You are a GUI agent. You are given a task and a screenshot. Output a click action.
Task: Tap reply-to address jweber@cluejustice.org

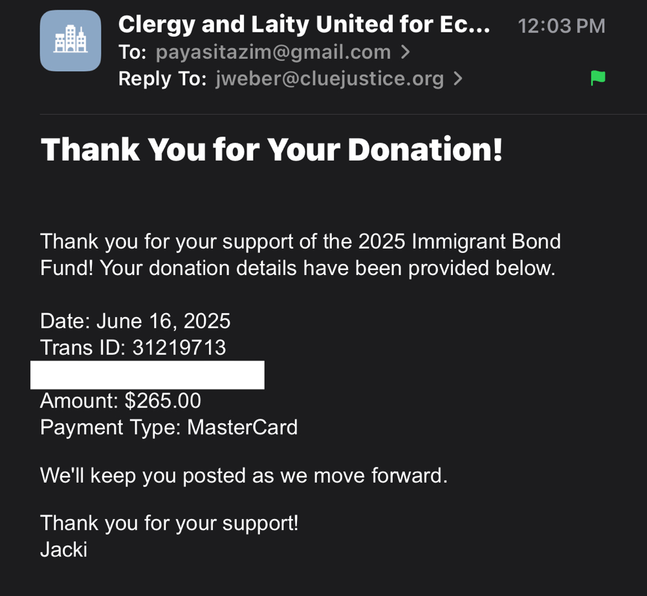click(329, 79)
